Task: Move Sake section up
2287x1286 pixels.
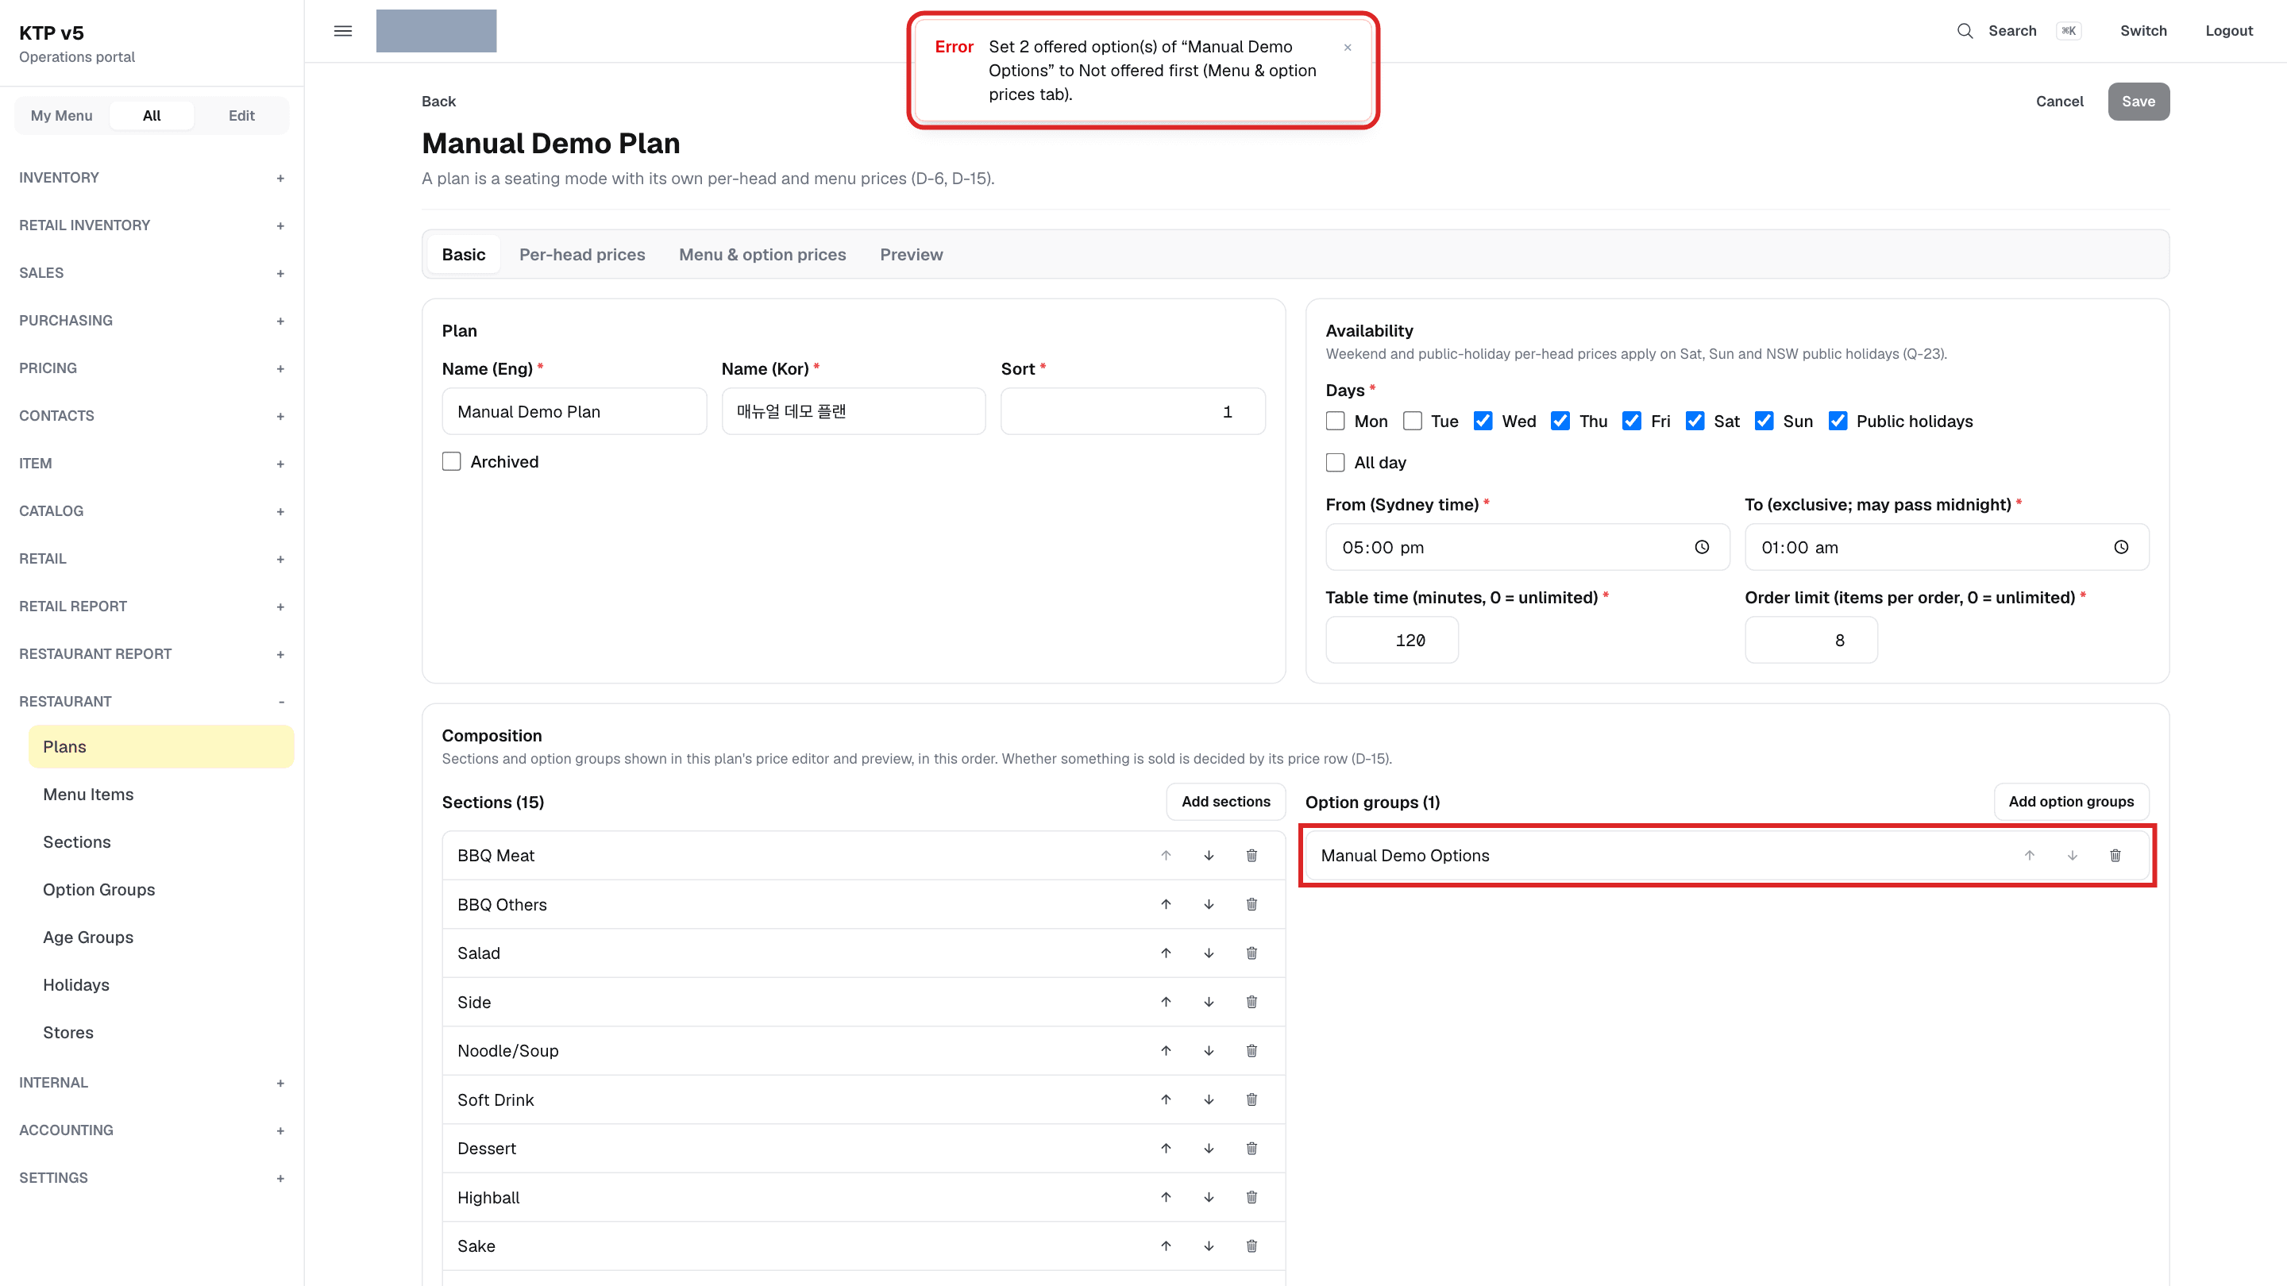Action: pyautogui.click(x=1166, y=1246)
